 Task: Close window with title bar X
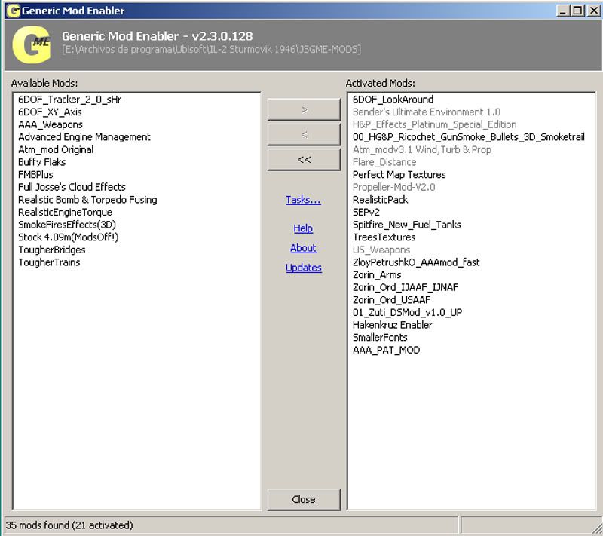click(593, 11)
